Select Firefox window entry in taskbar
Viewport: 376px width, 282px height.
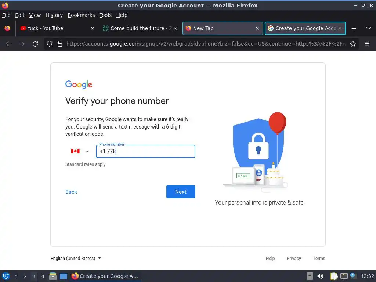pos(105,276)
